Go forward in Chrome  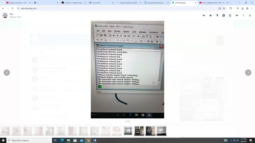(x=8, y=8)
